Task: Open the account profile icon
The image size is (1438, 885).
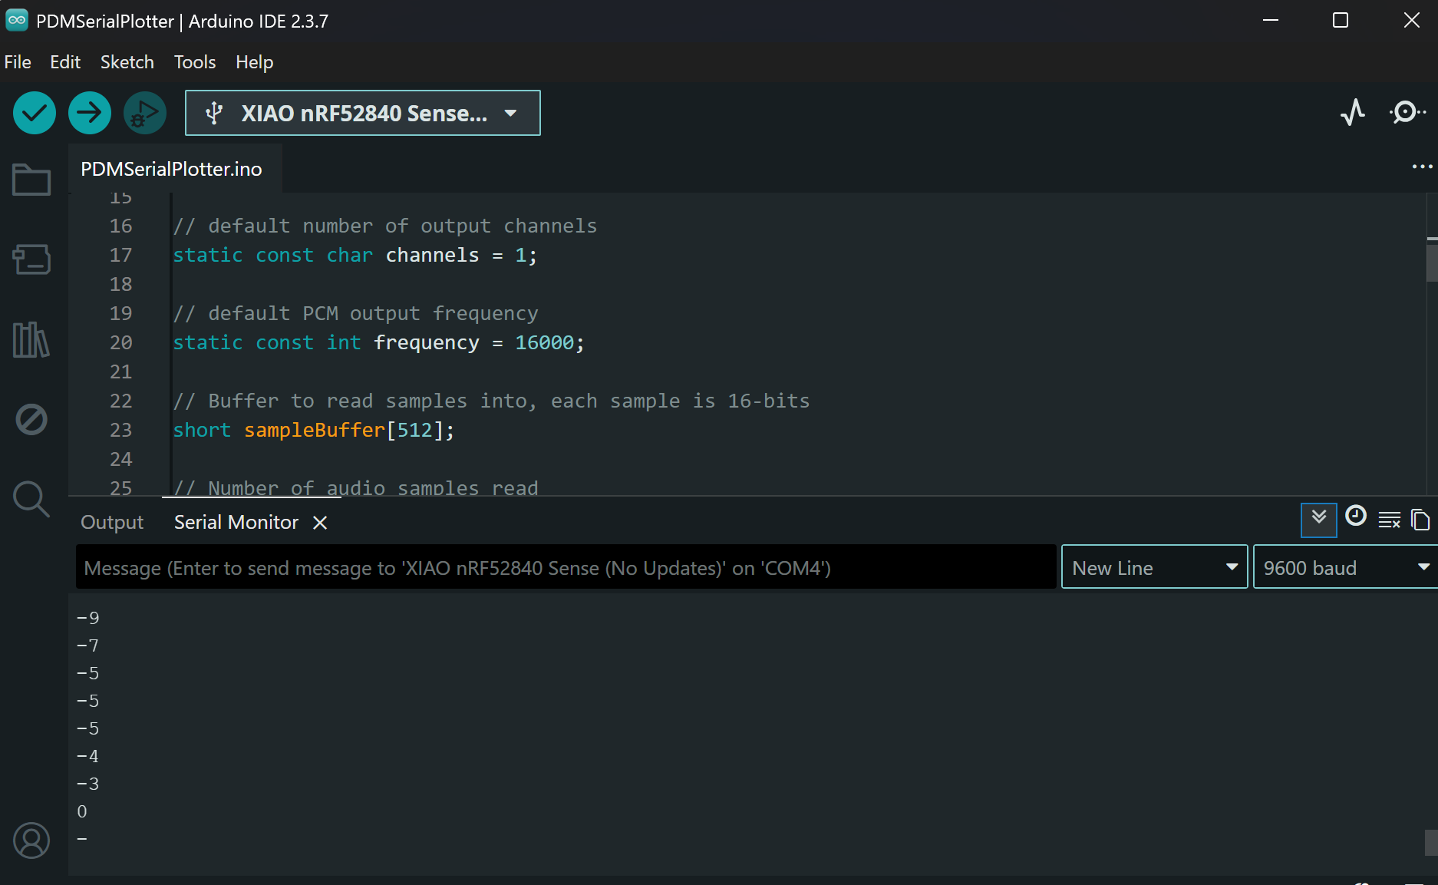Action: coord(31,841)
